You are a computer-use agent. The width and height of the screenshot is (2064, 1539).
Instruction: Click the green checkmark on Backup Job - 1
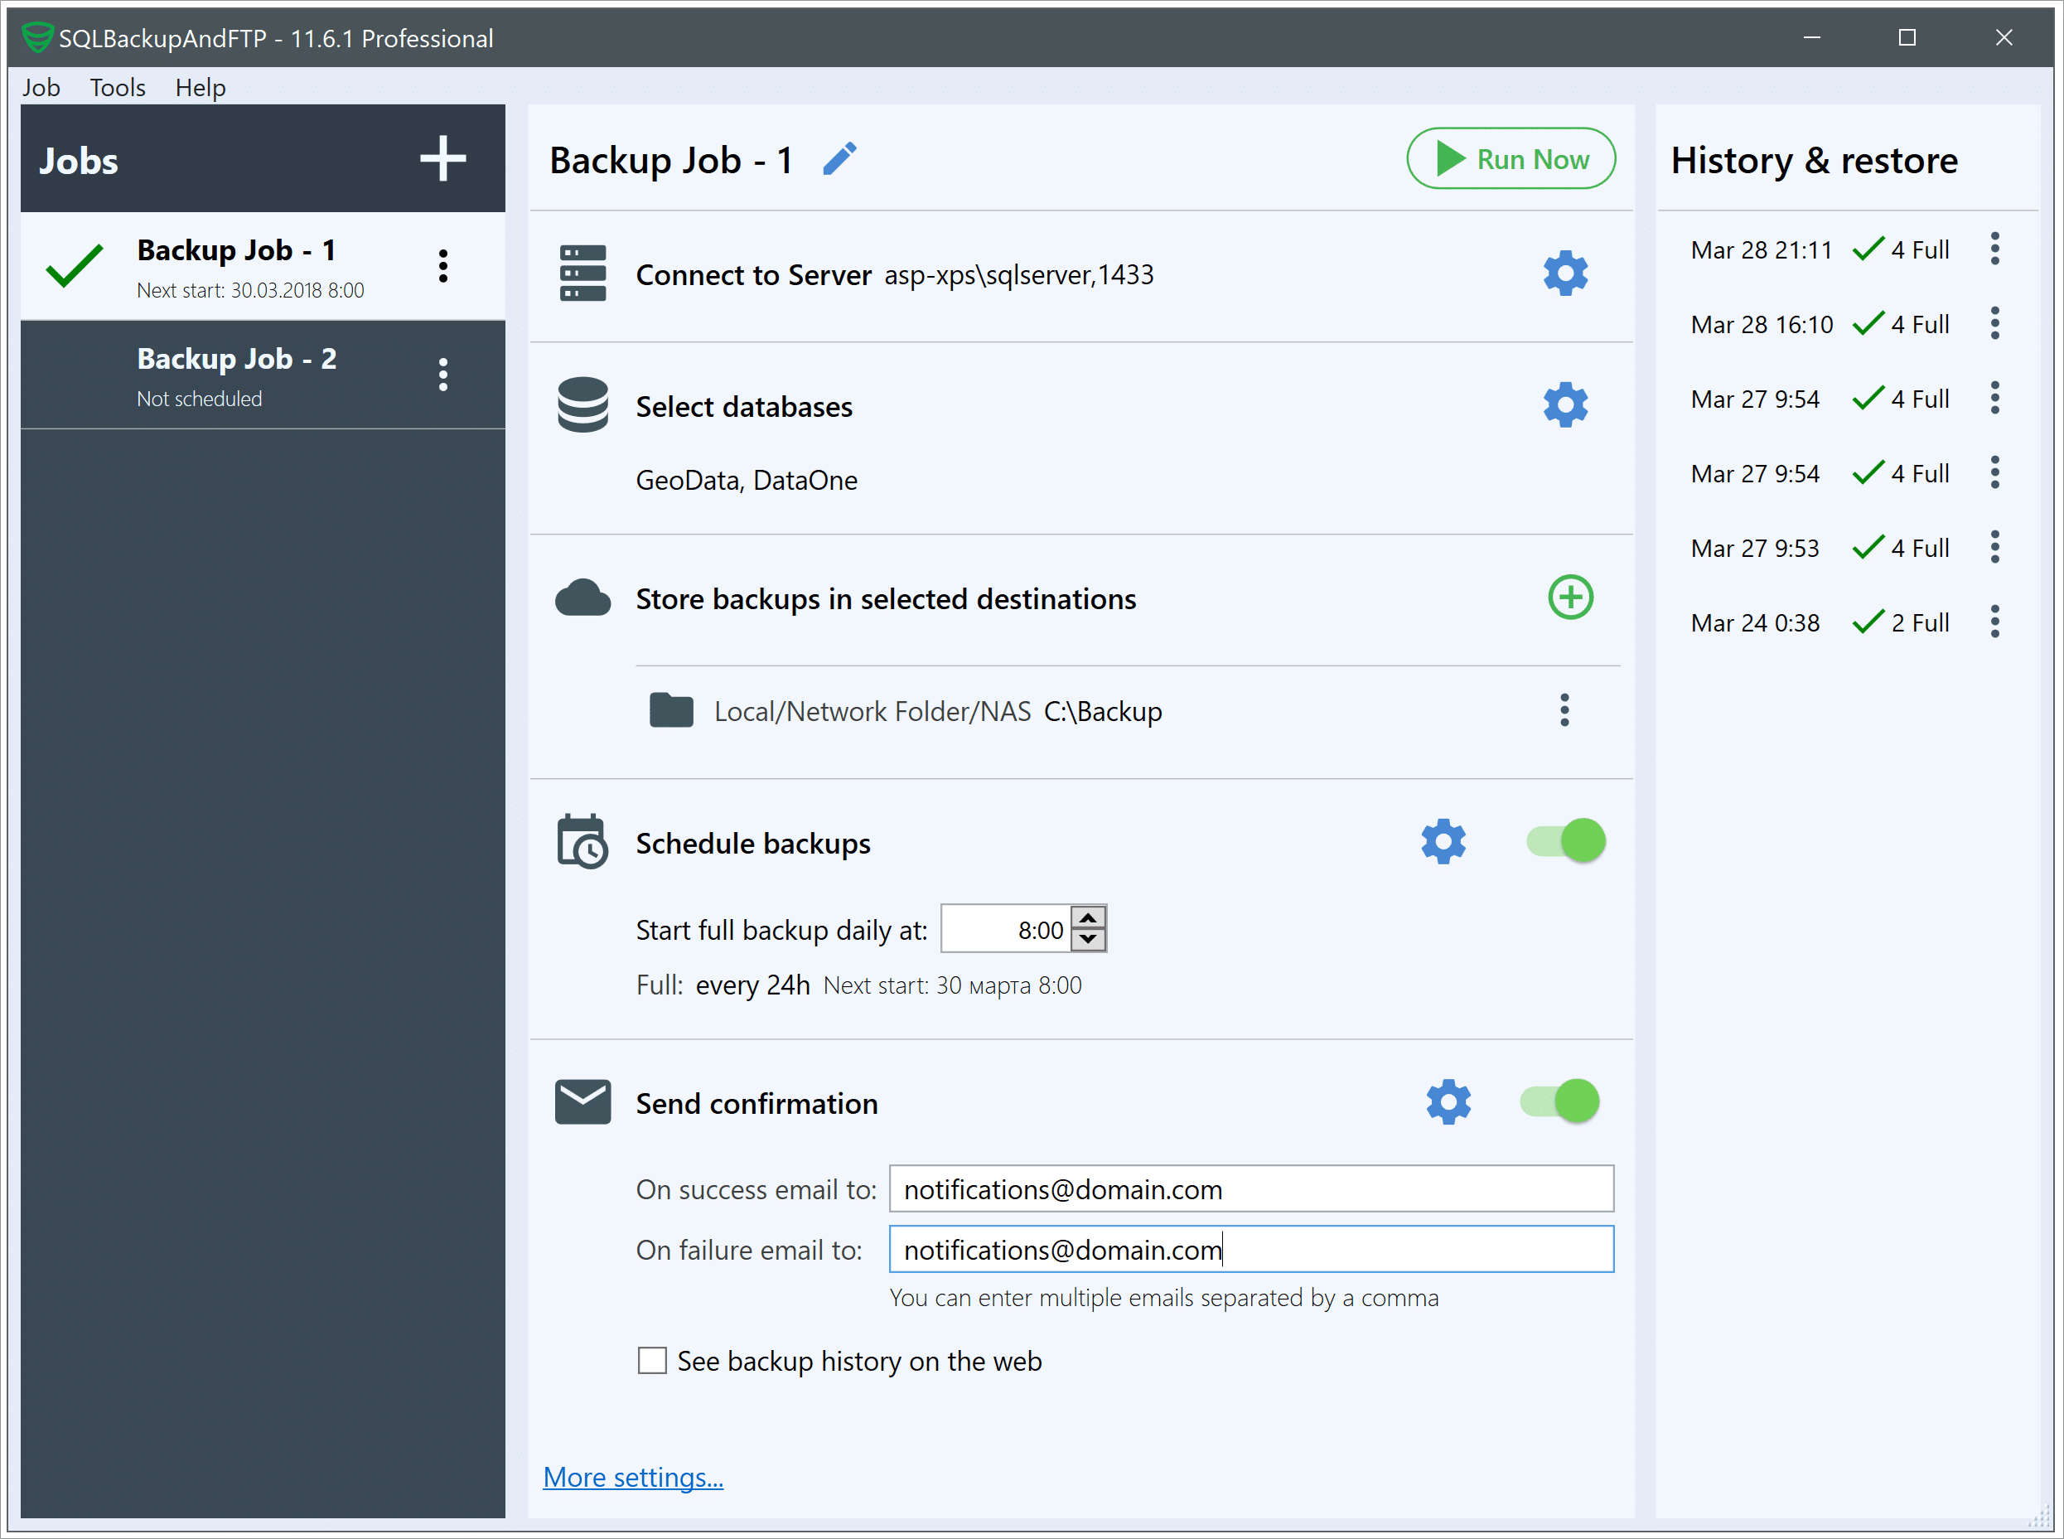(75, 265)
